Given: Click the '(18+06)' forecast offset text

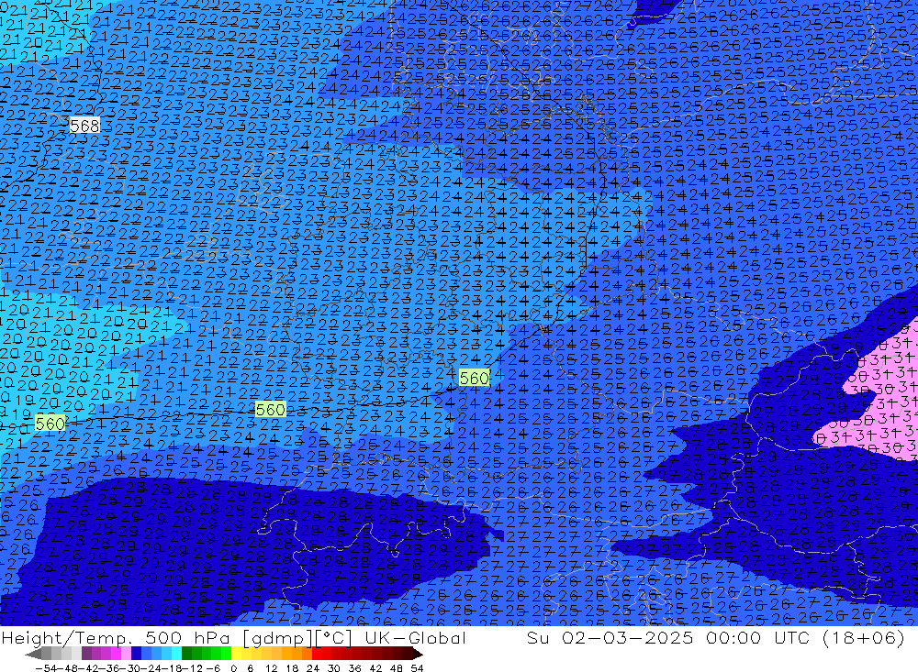Looking at the screenshot, I should tap(864, 637).
